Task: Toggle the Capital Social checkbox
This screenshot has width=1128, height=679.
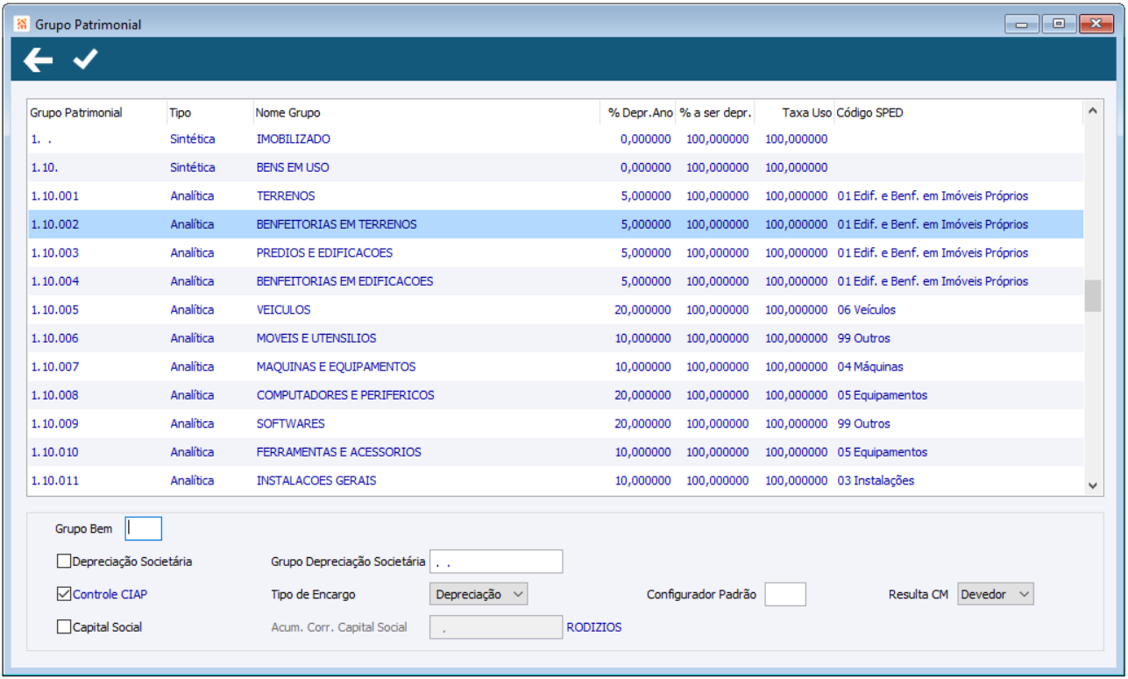Action: [x=64, y=627]
